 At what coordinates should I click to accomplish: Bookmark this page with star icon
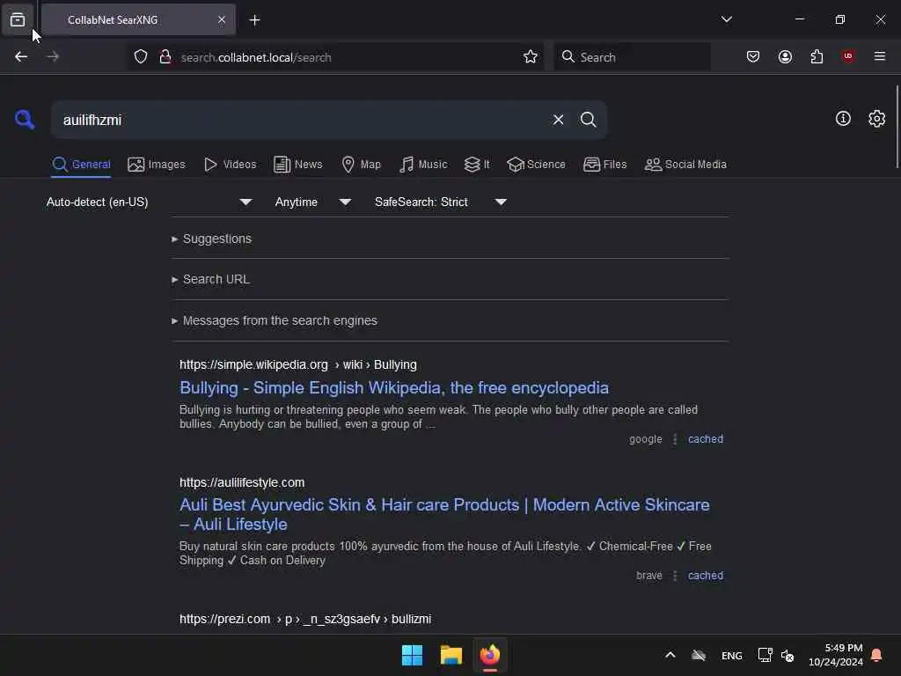(530, 57)
